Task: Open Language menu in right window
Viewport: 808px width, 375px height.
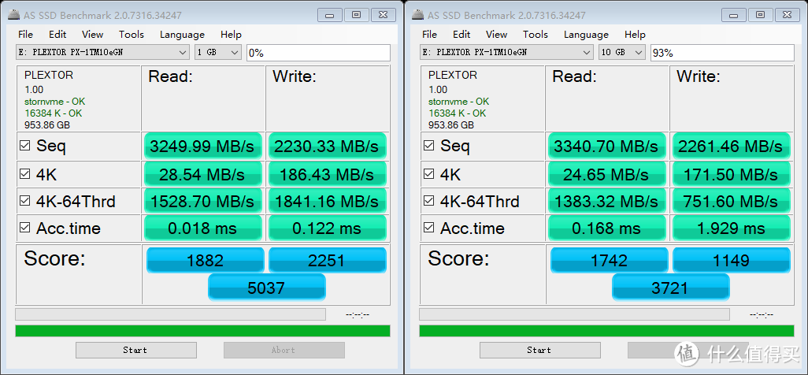Action: pos(586,35)
